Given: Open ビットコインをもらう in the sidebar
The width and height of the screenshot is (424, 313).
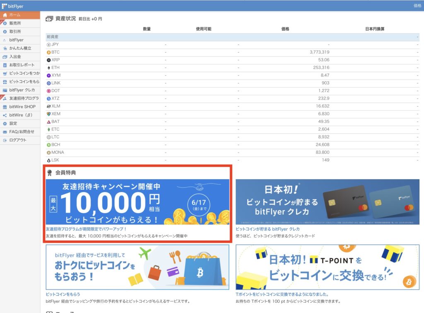Looking at the screenshot, I should [20, 82].
